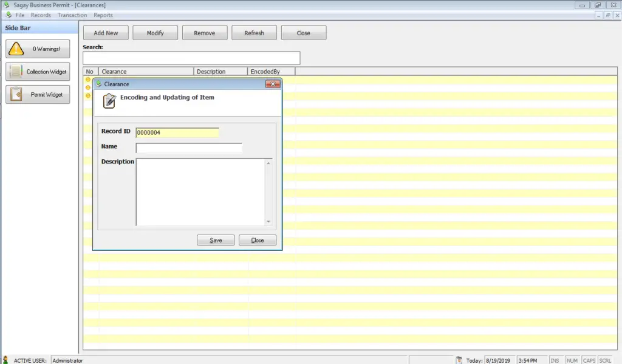Click the notepad-and-pencil icon in Clearance dialog
622x364 pixels.
[109, 101]
